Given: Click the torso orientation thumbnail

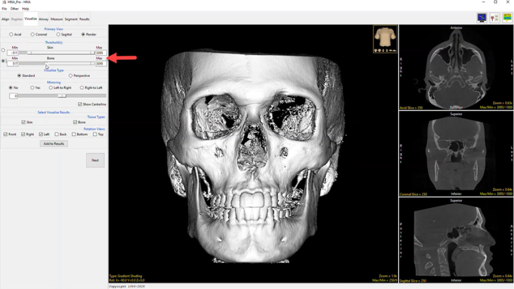Looking at the screenshot, I should (x=385, y=38).
